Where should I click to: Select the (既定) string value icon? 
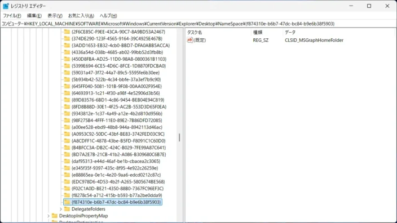click(x=189, y=40)
